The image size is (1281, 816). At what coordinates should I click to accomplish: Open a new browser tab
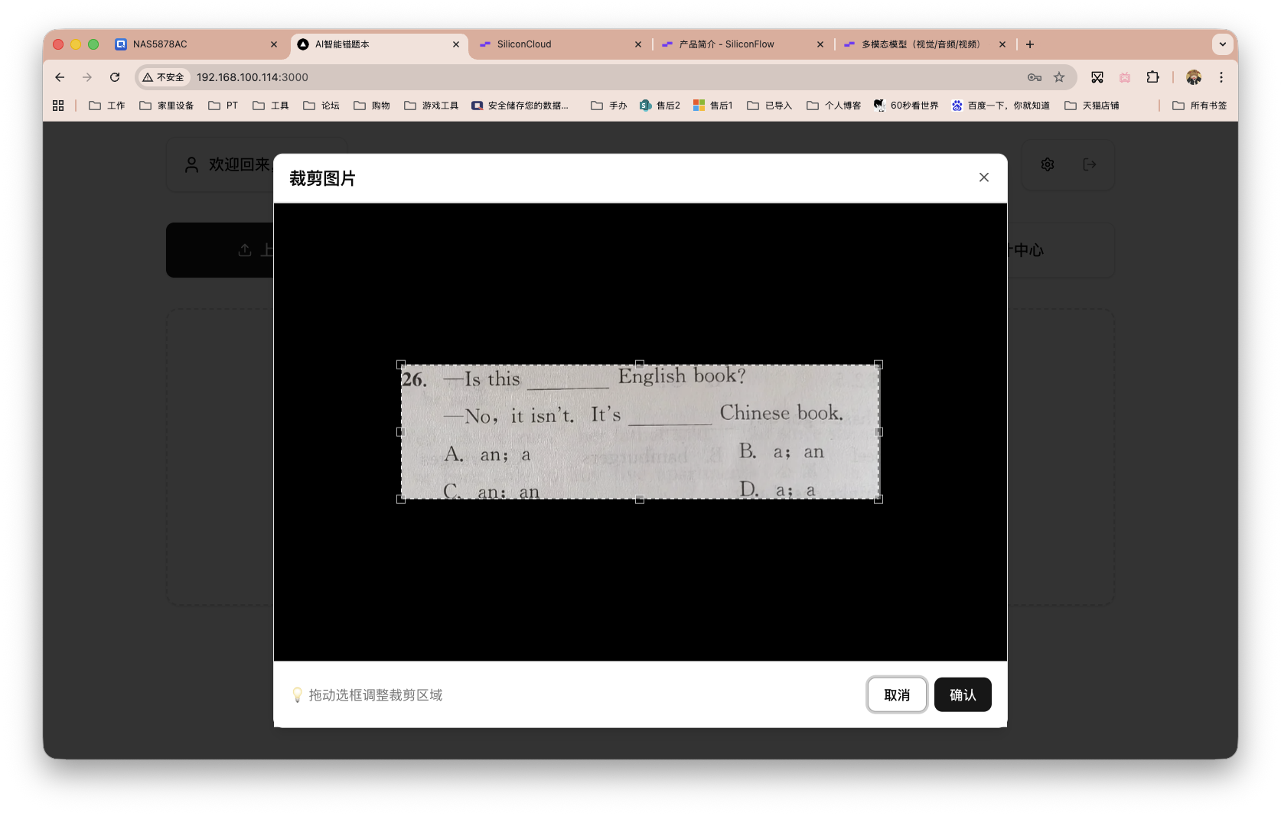[x=1030, y=44]
